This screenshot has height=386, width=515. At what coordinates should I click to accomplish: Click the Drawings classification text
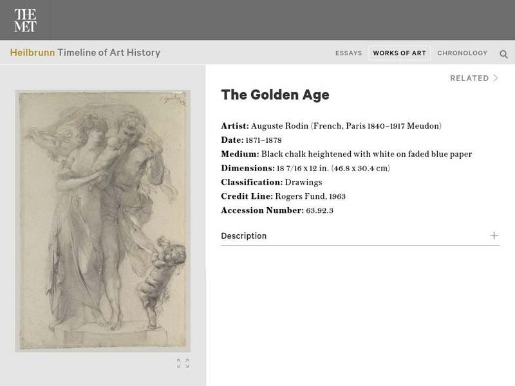pyautogui.click(x=303, y=182)
